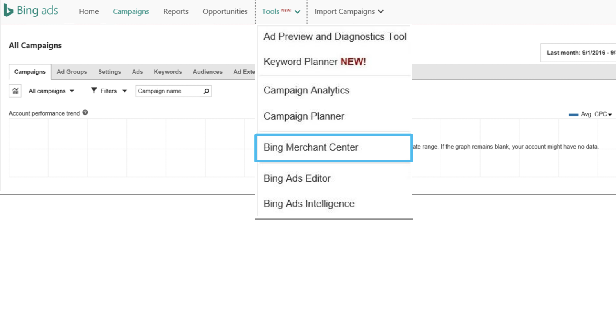The width and height of the screenshot is (616, 320).
Task: Click the Campaign name search field
Action: 169,91
